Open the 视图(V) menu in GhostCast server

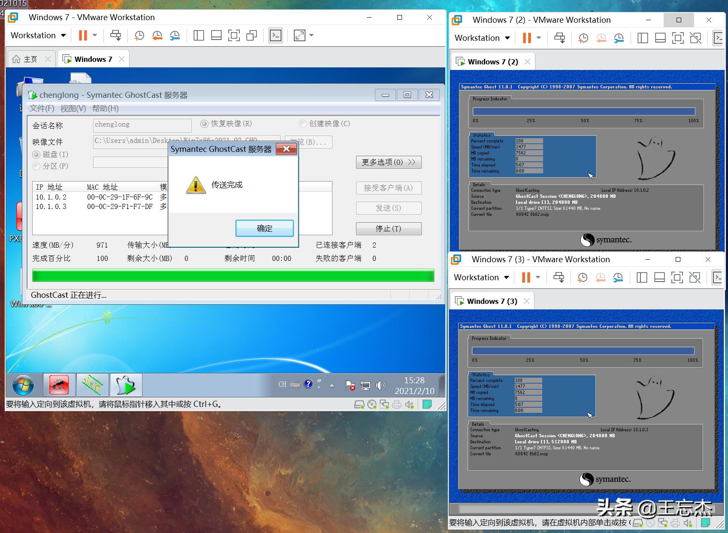click(74, 108)
